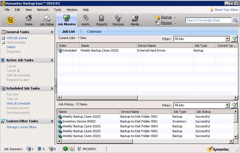This screenshot has height=153, width=240.
Task: Open the View menu
Action: pos(29,10)
